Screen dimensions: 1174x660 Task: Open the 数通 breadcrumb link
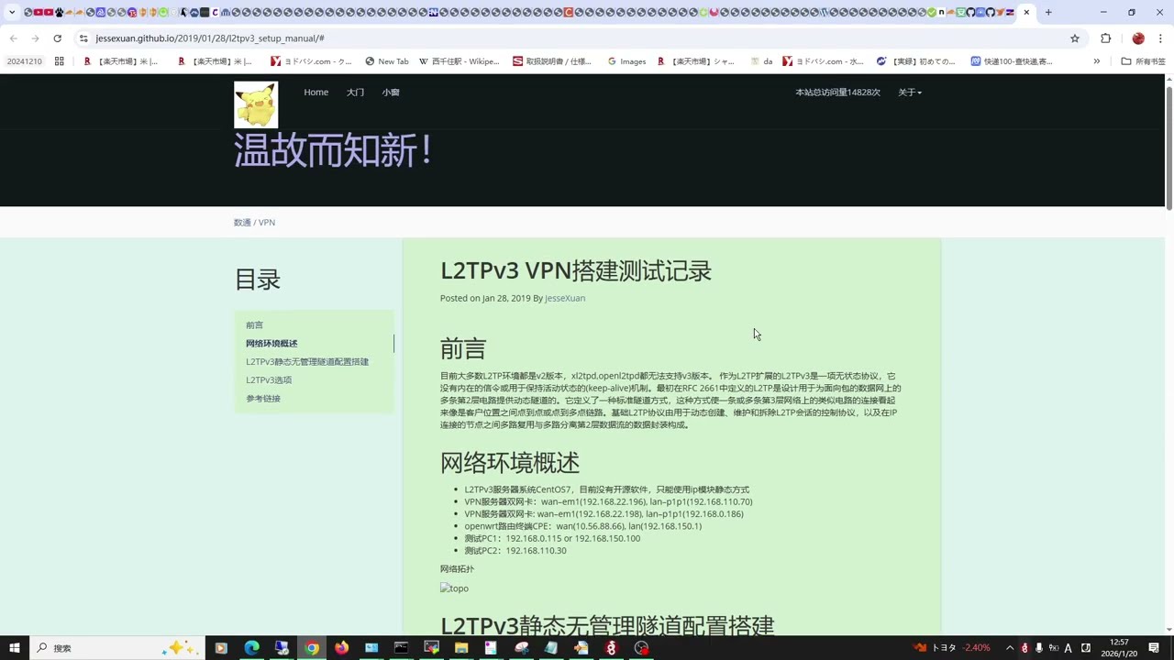[x=242, y=223]
